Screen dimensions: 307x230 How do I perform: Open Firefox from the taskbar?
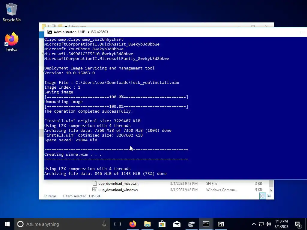coord(133,224)
